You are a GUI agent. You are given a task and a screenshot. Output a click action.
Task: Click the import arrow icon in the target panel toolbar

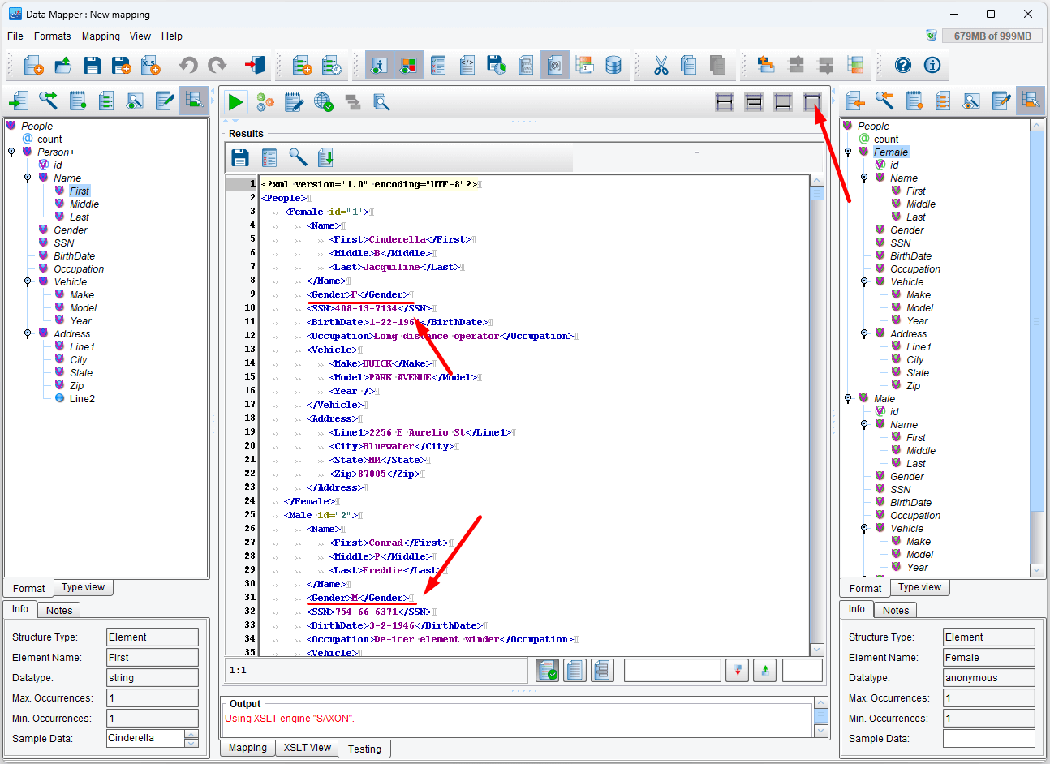coord(854,101)
